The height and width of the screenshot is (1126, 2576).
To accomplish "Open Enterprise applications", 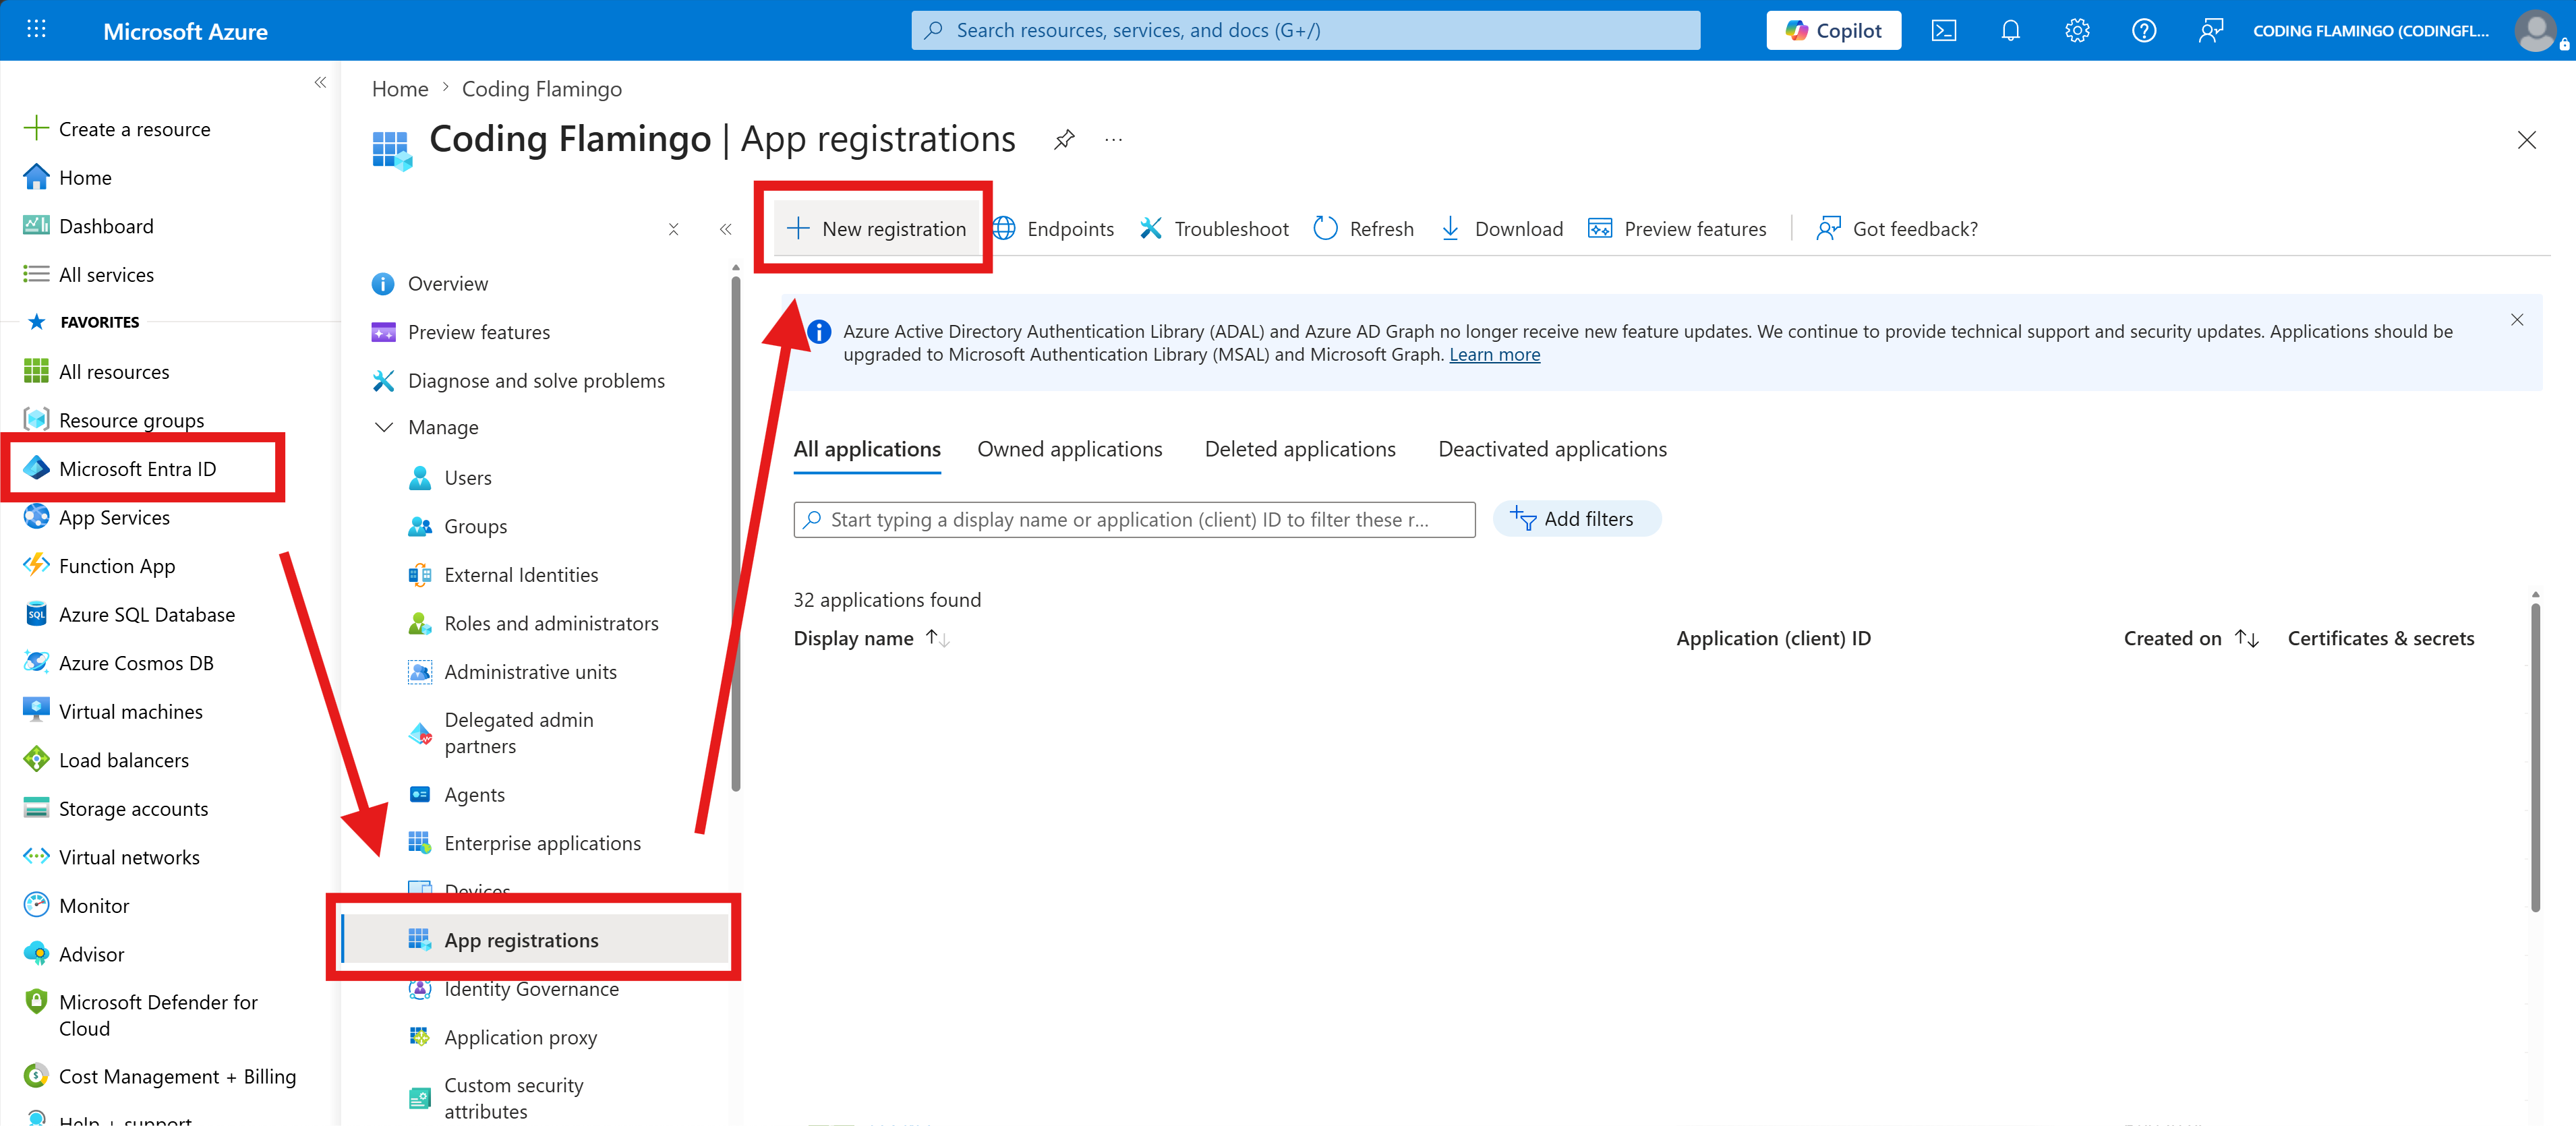I will [x=524, y=843].
